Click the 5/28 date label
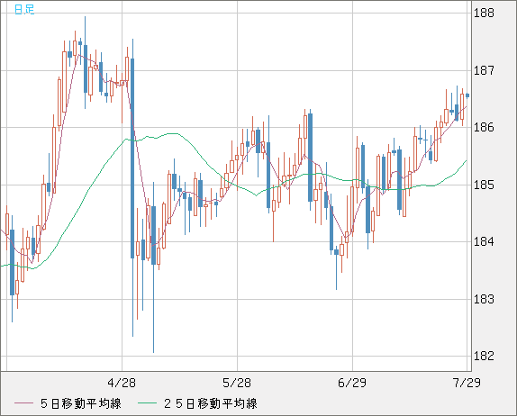517x416 pixels. tap(237, 383)
